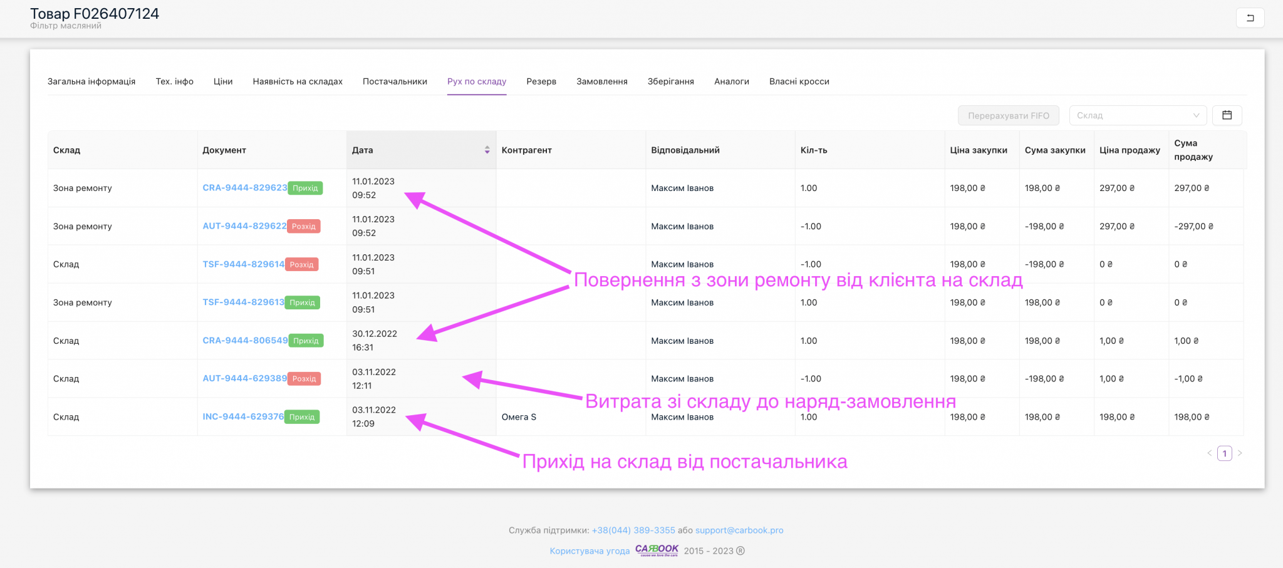Switch to the Власні кросси tab
Screen dimensions: 1283x568
(799, 81)
